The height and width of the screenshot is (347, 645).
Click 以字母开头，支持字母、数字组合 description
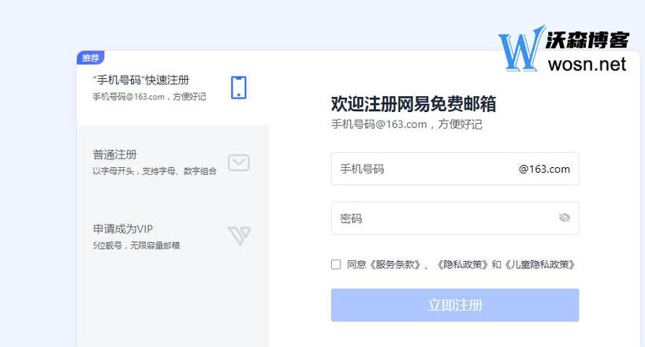[x=155, y=171]
